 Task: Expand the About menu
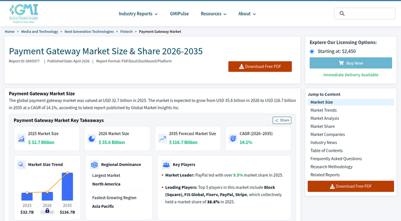pos(247,14)
